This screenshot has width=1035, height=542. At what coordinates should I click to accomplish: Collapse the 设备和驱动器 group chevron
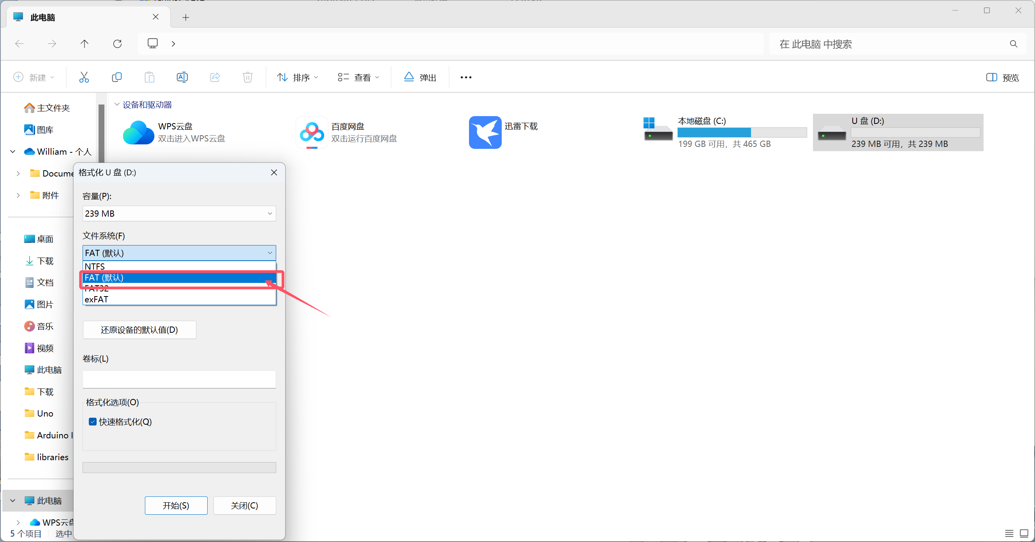click(x=117, y=104)
